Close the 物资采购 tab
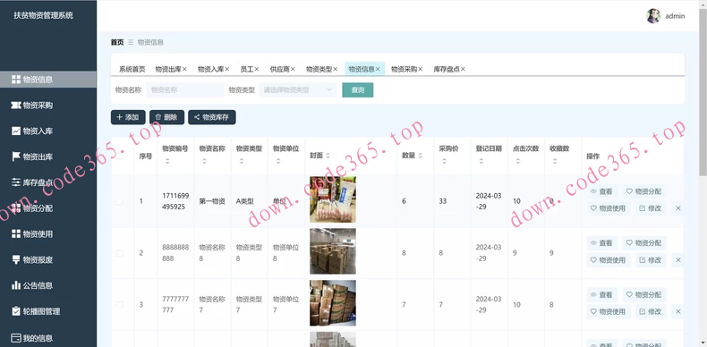 [x=421, y=69]
